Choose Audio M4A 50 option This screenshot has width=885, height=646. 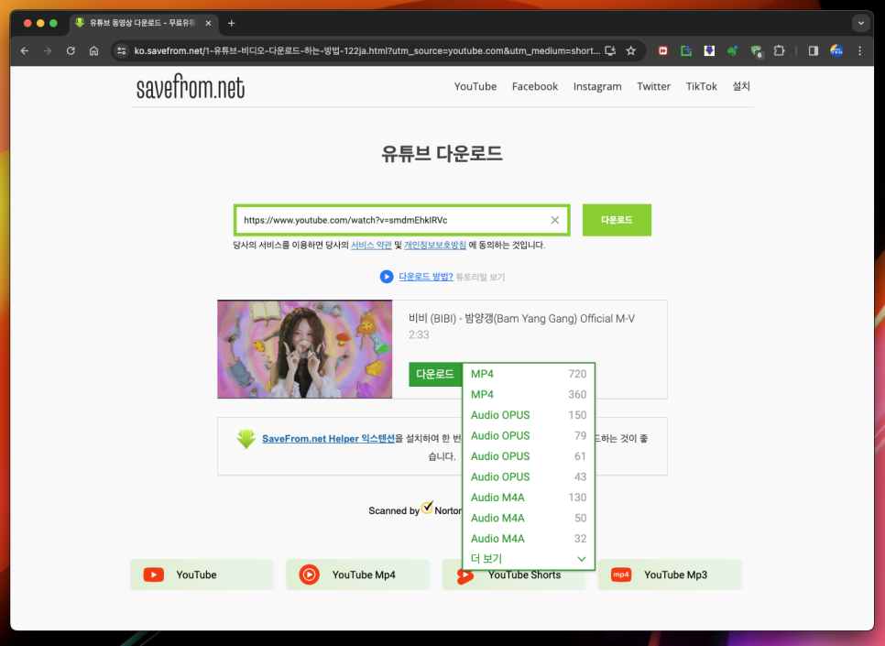point(529,518)
